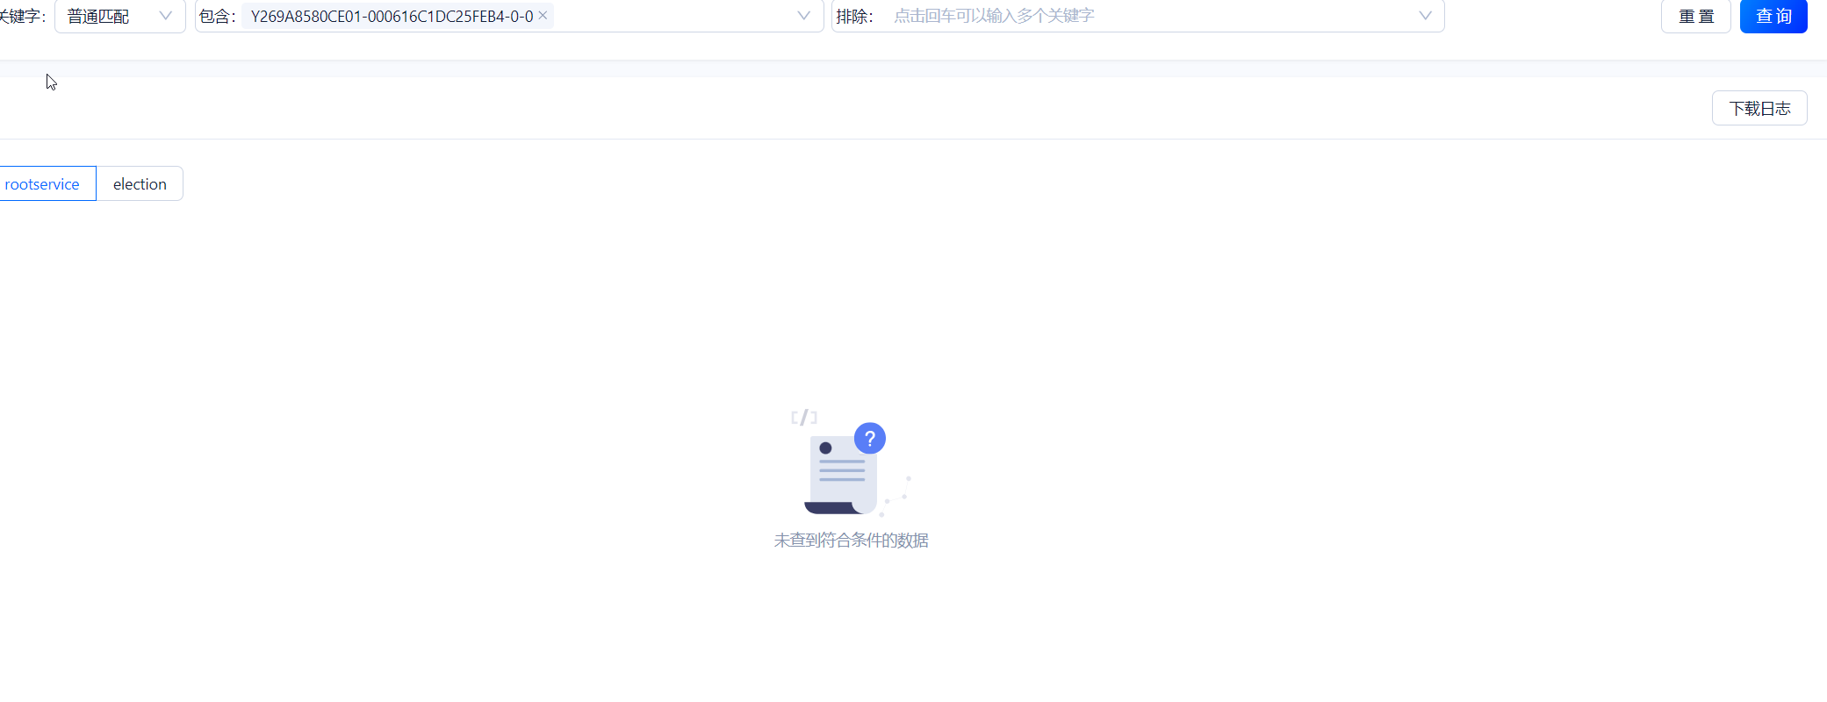The width and height of the screenshot is (1827, 702).
Task: Click the 未查到符合条件的数据 message
Action: 851,541
